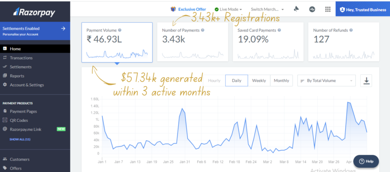
Task: Click the Transactions sidebar icon
Action: (5, 58)
